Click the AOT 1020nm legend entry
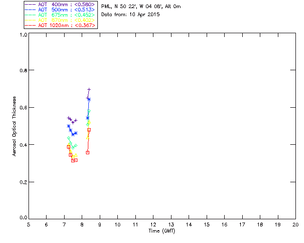304x243 pixels. pos(60,25)
